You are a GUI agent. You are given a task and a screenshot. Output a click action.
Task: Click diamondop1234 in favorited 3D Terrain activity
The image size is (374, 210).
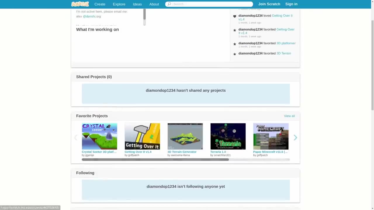(250, 53)
